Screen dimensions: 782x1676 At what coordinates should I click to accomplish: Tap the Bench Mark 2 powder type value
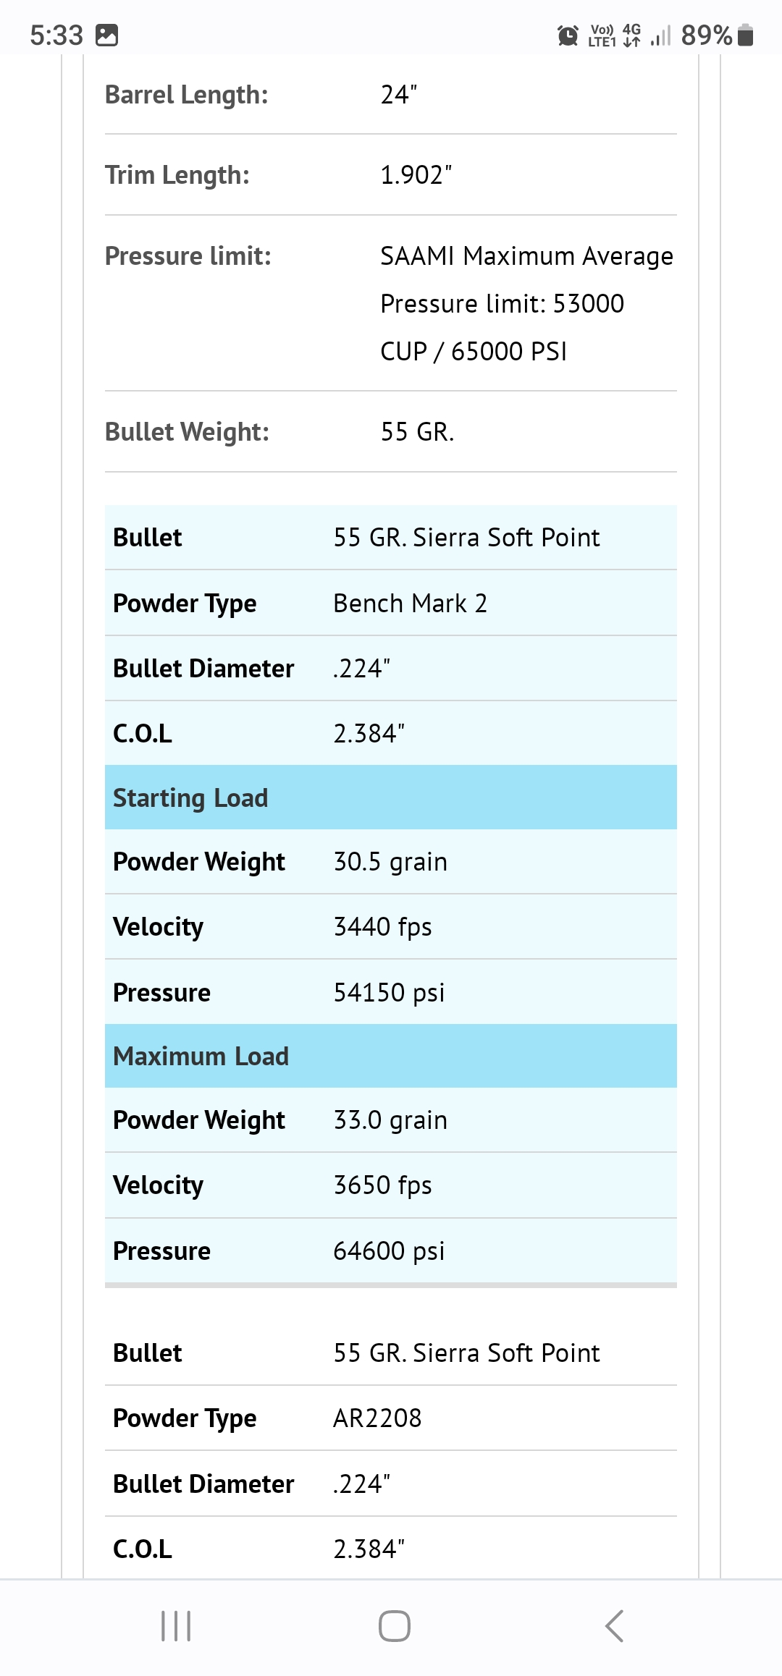pos(410,603)
